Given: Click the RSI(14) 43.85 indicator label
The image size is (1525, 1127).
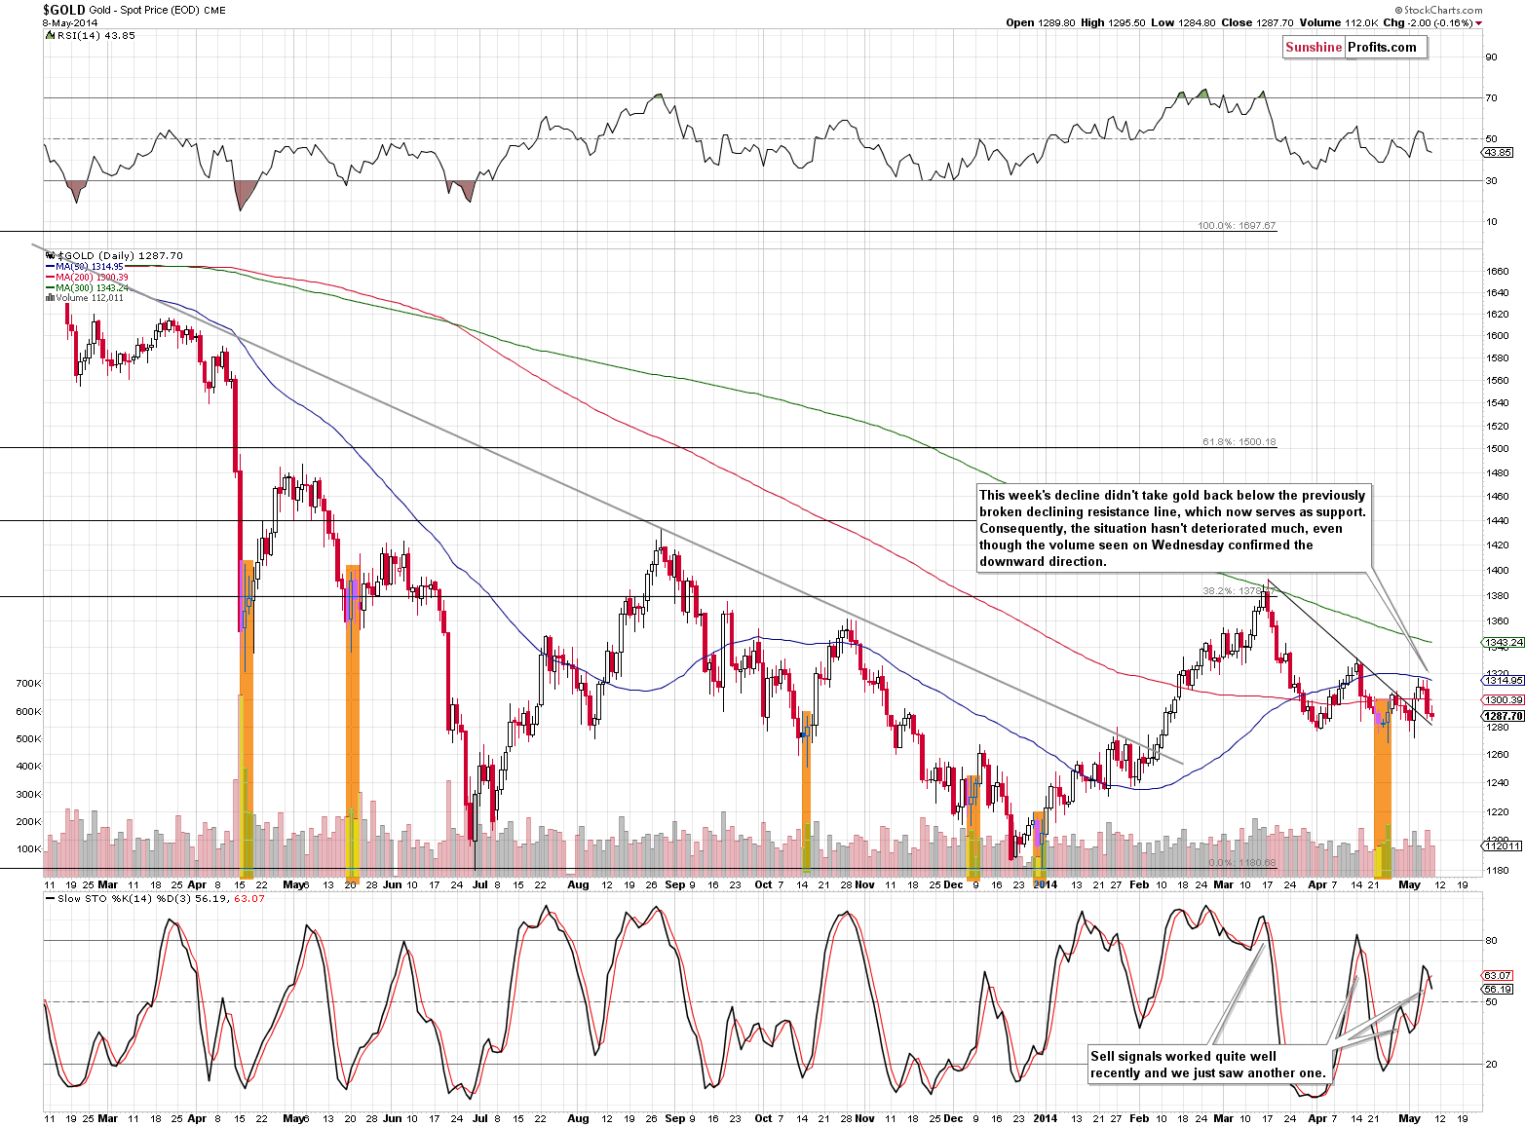Looking at the screenshot, I should [x=95, y=35].
